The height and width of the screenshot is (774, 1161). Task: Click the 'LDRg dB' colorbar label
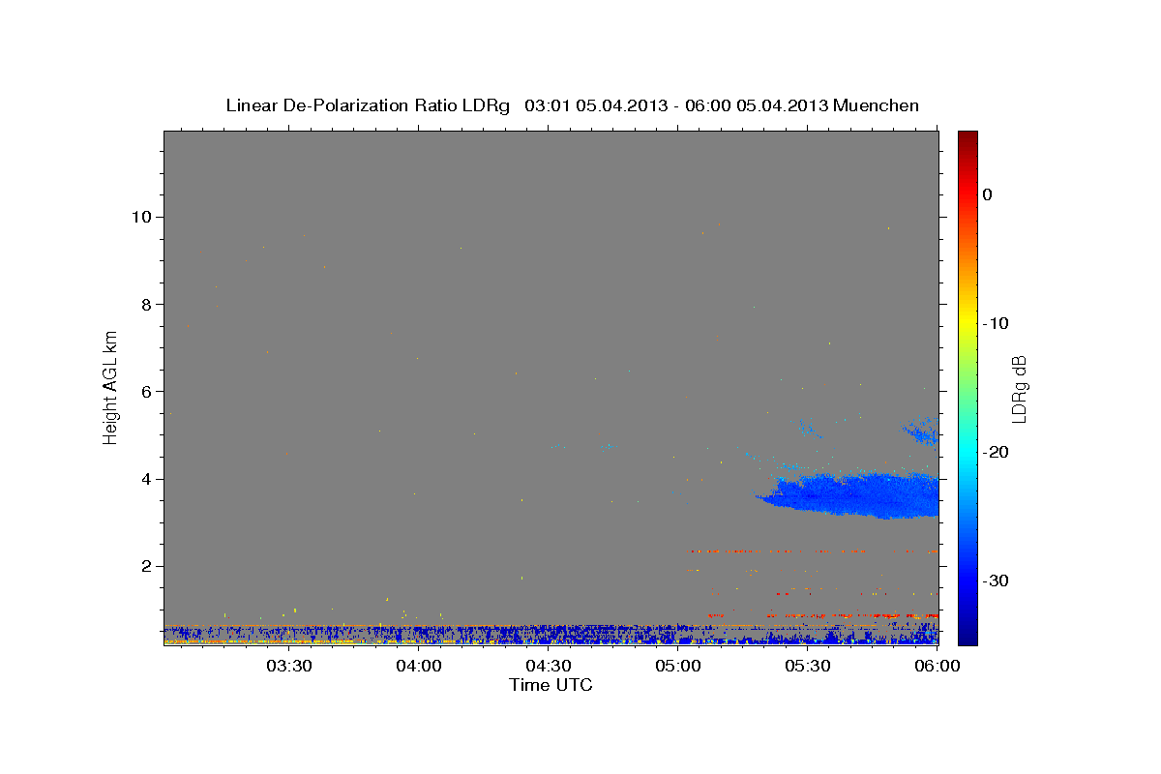(1019, 389)
